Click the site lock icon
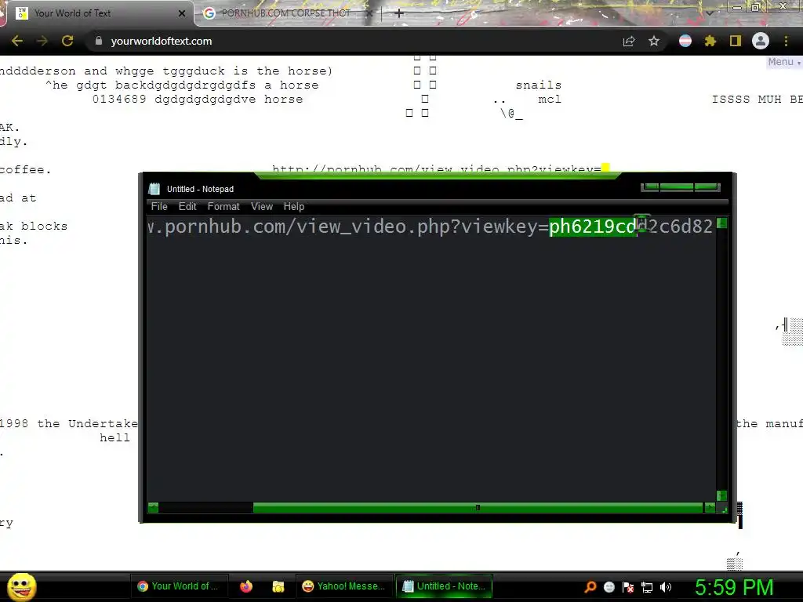This screenshot has height=602, width=803. [99, 41]
